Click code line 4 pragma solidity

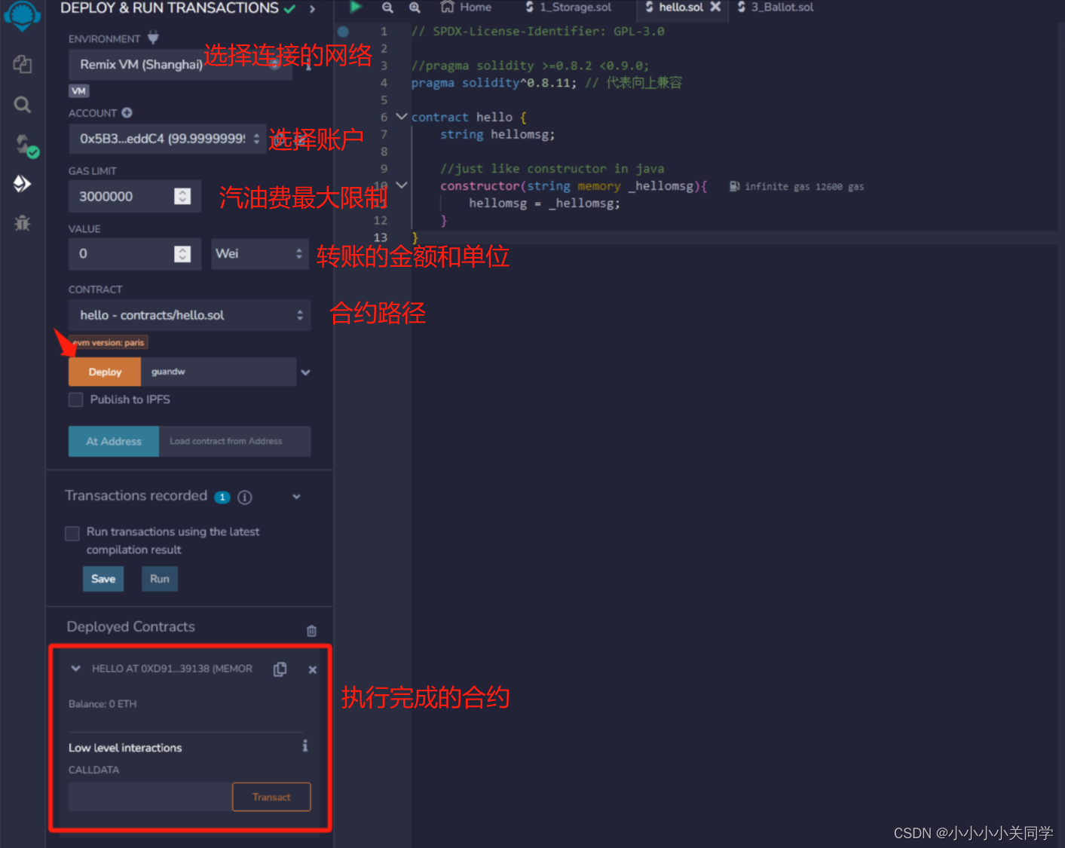(546, 83)
